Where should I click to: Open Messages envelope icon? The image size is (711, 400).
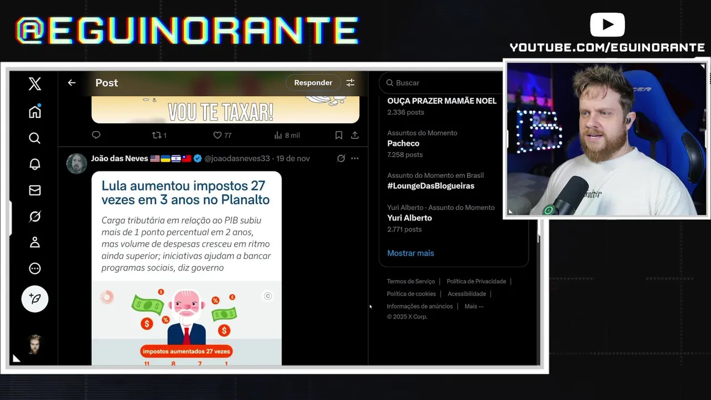[x=35, y=191]
